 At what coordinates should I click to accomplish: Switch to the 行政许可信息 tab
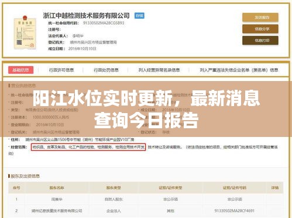tap(61, 70)
